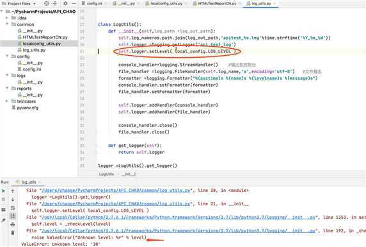The image size is (366, 247).
Task: Hide the Project tool window
Action: click(x=74, y=3)
